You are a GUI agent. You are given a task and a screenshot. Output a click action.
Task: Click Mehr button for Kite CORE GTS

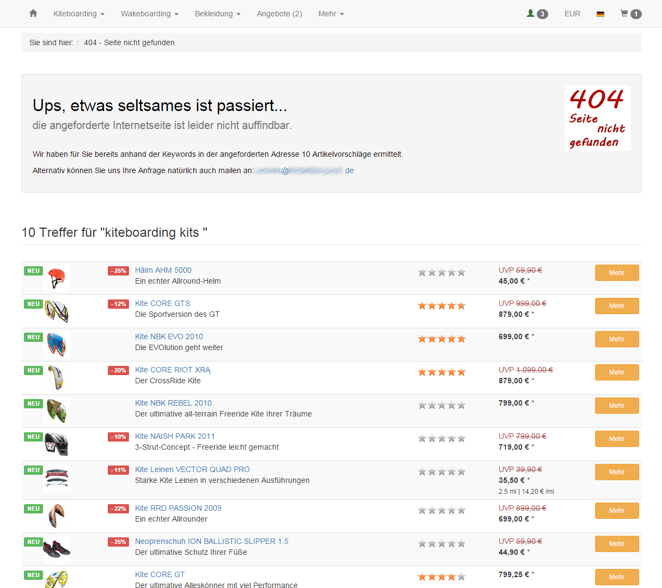tap(617, 306)
